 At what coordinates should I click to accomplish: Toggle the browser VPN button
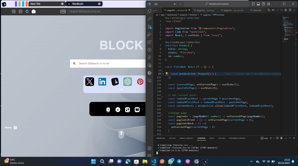pyautogui.click(x=63, y=11)
